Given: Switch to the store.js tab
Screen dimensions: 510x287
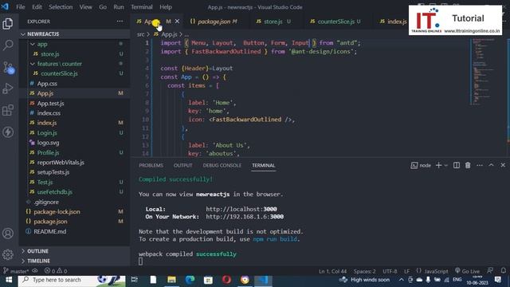Looking at the screenshot, I should (273, 22).
